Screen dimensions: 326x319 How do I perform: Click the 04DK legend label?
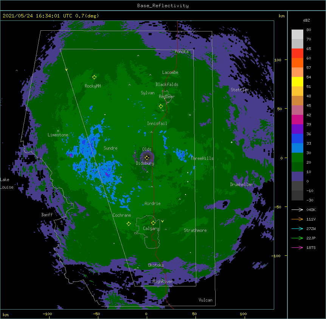coord(311,210)
